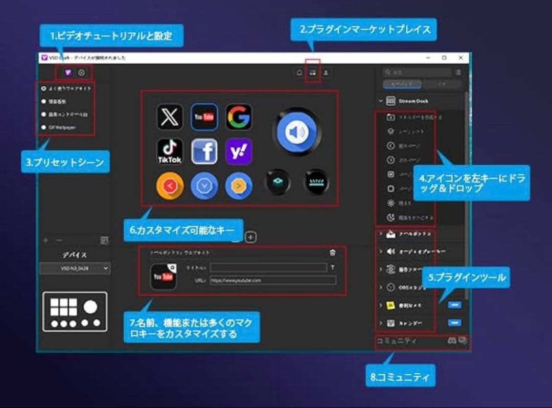Screen dimensions: 552x408
Task: Collapse the Stream Dock category
Action: pyautogui.click(x=381, y=101)
